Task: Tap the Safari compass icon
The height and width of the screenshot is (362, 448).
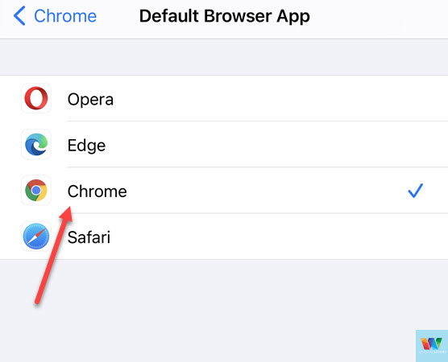Action: pyautogui.click(x=36, y=237)
